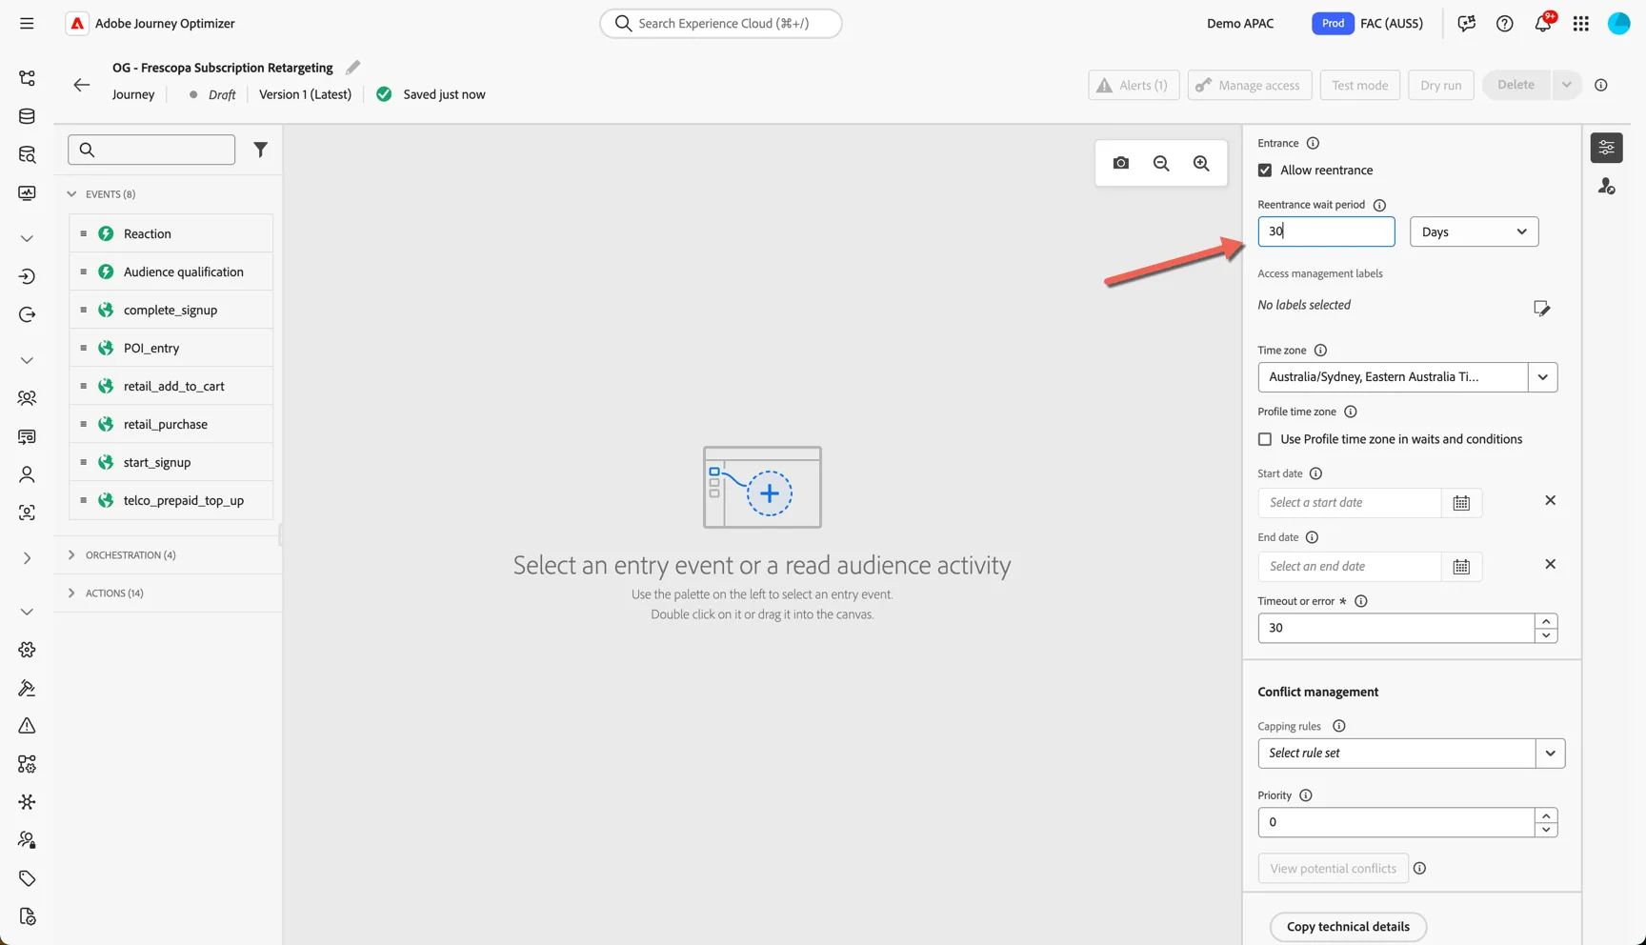Screen dimensions: 1646x945
Task: Clear the start date field
Action: pos(1550,501)
